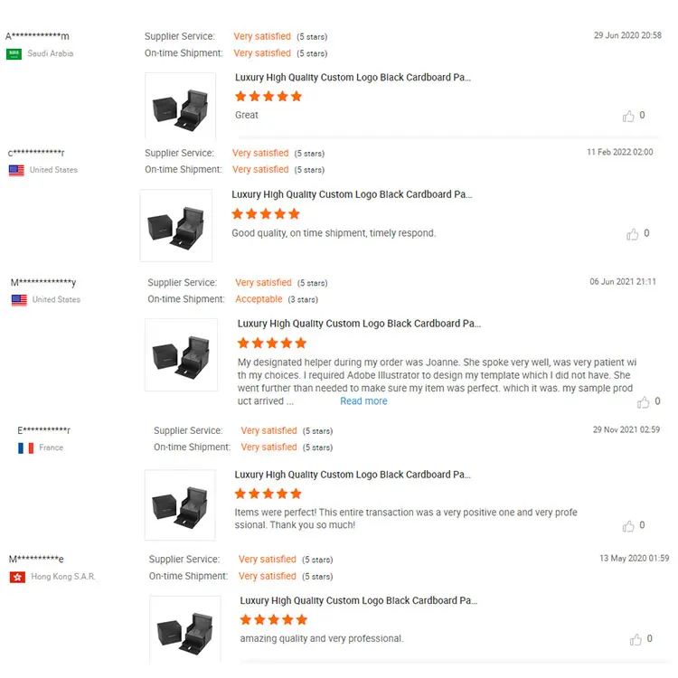Click reviewer name A************m
The width and height of the screenshot is (678, 678).
[37, 36]
